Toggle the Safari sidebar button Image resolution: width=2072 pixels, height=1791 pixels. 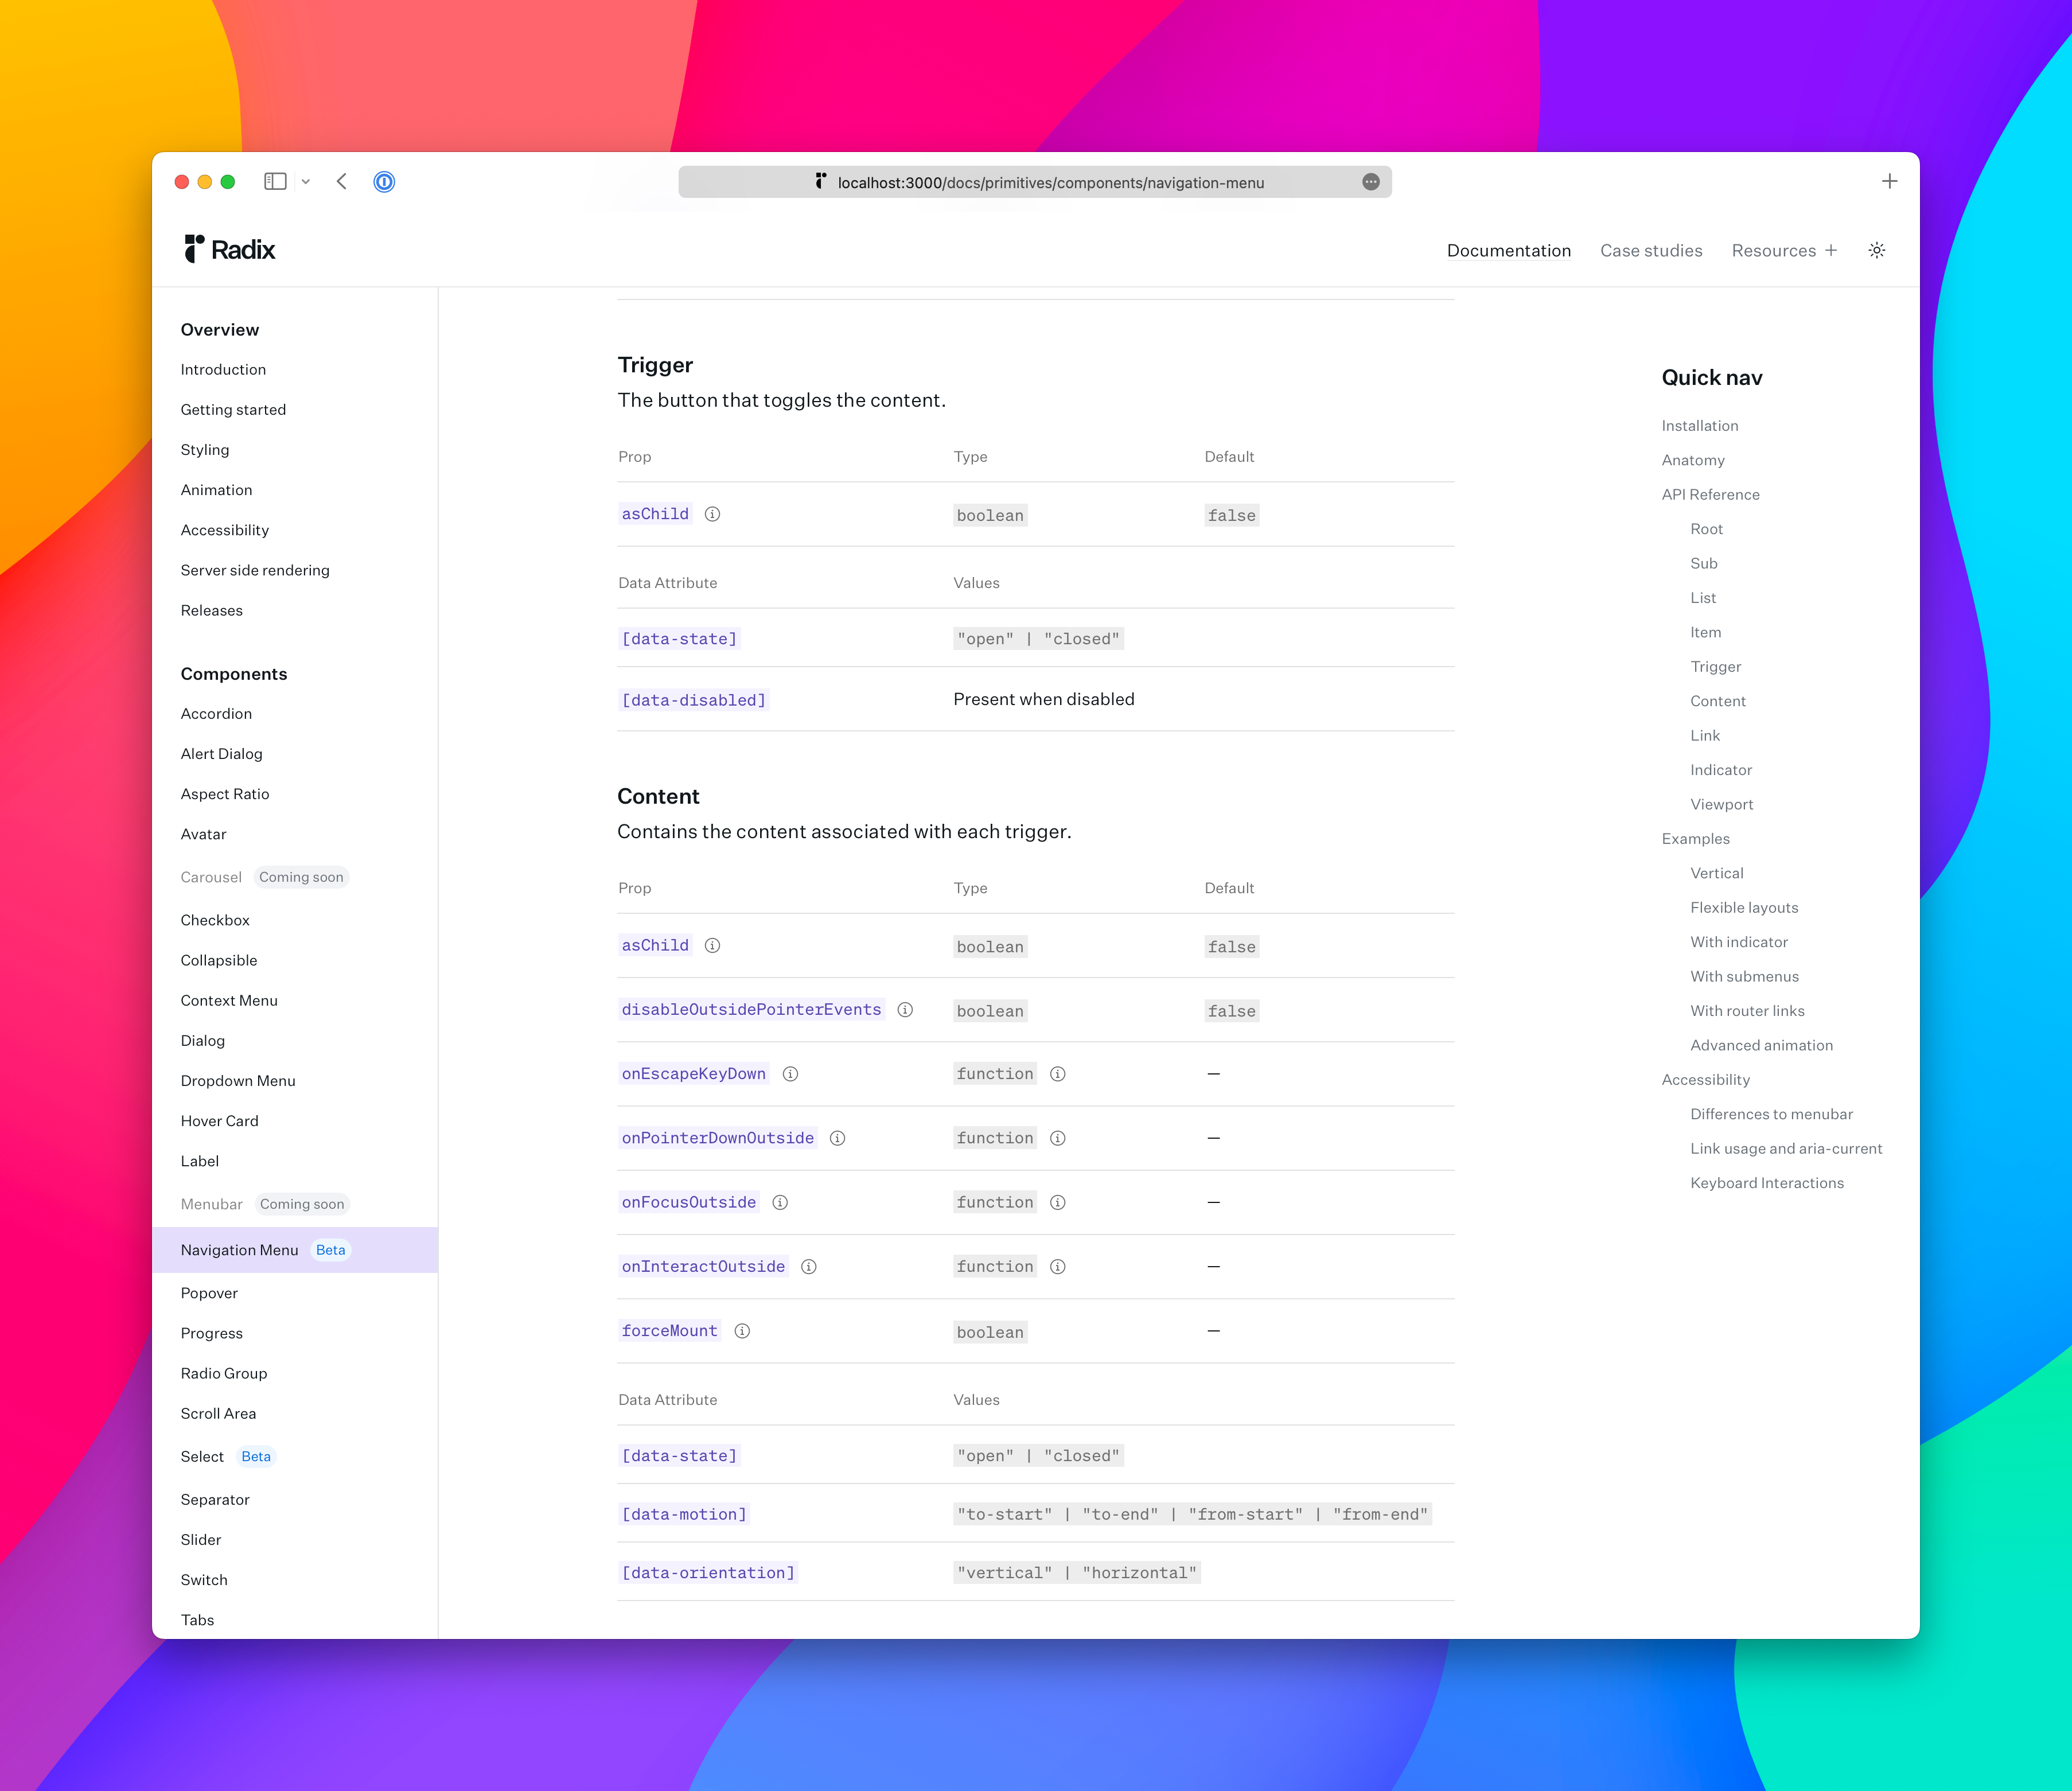pos(275,181)
